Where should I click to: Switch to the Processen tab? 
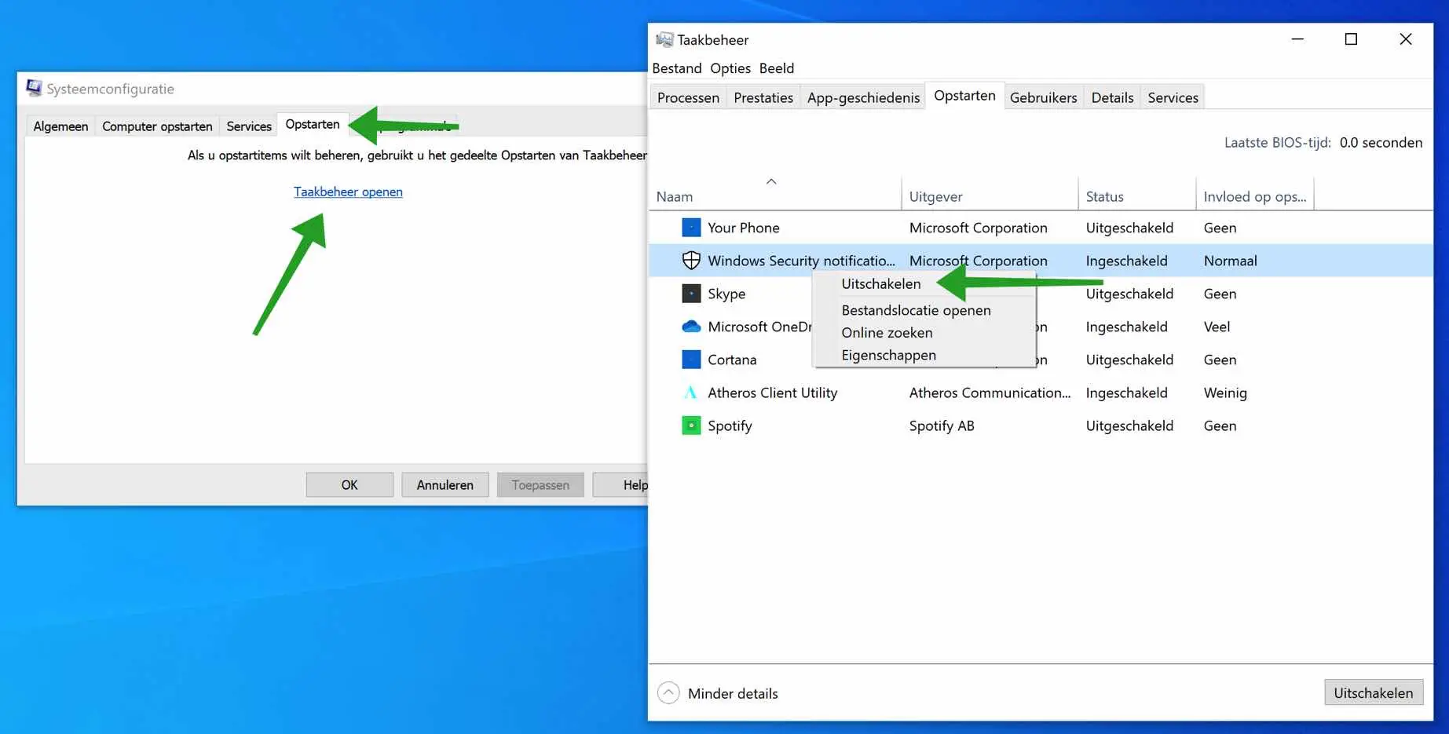688,97
